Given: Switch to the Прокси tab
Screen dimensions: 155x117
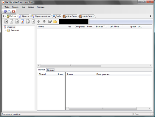Looking at the screenshot, I should (24, 16).
